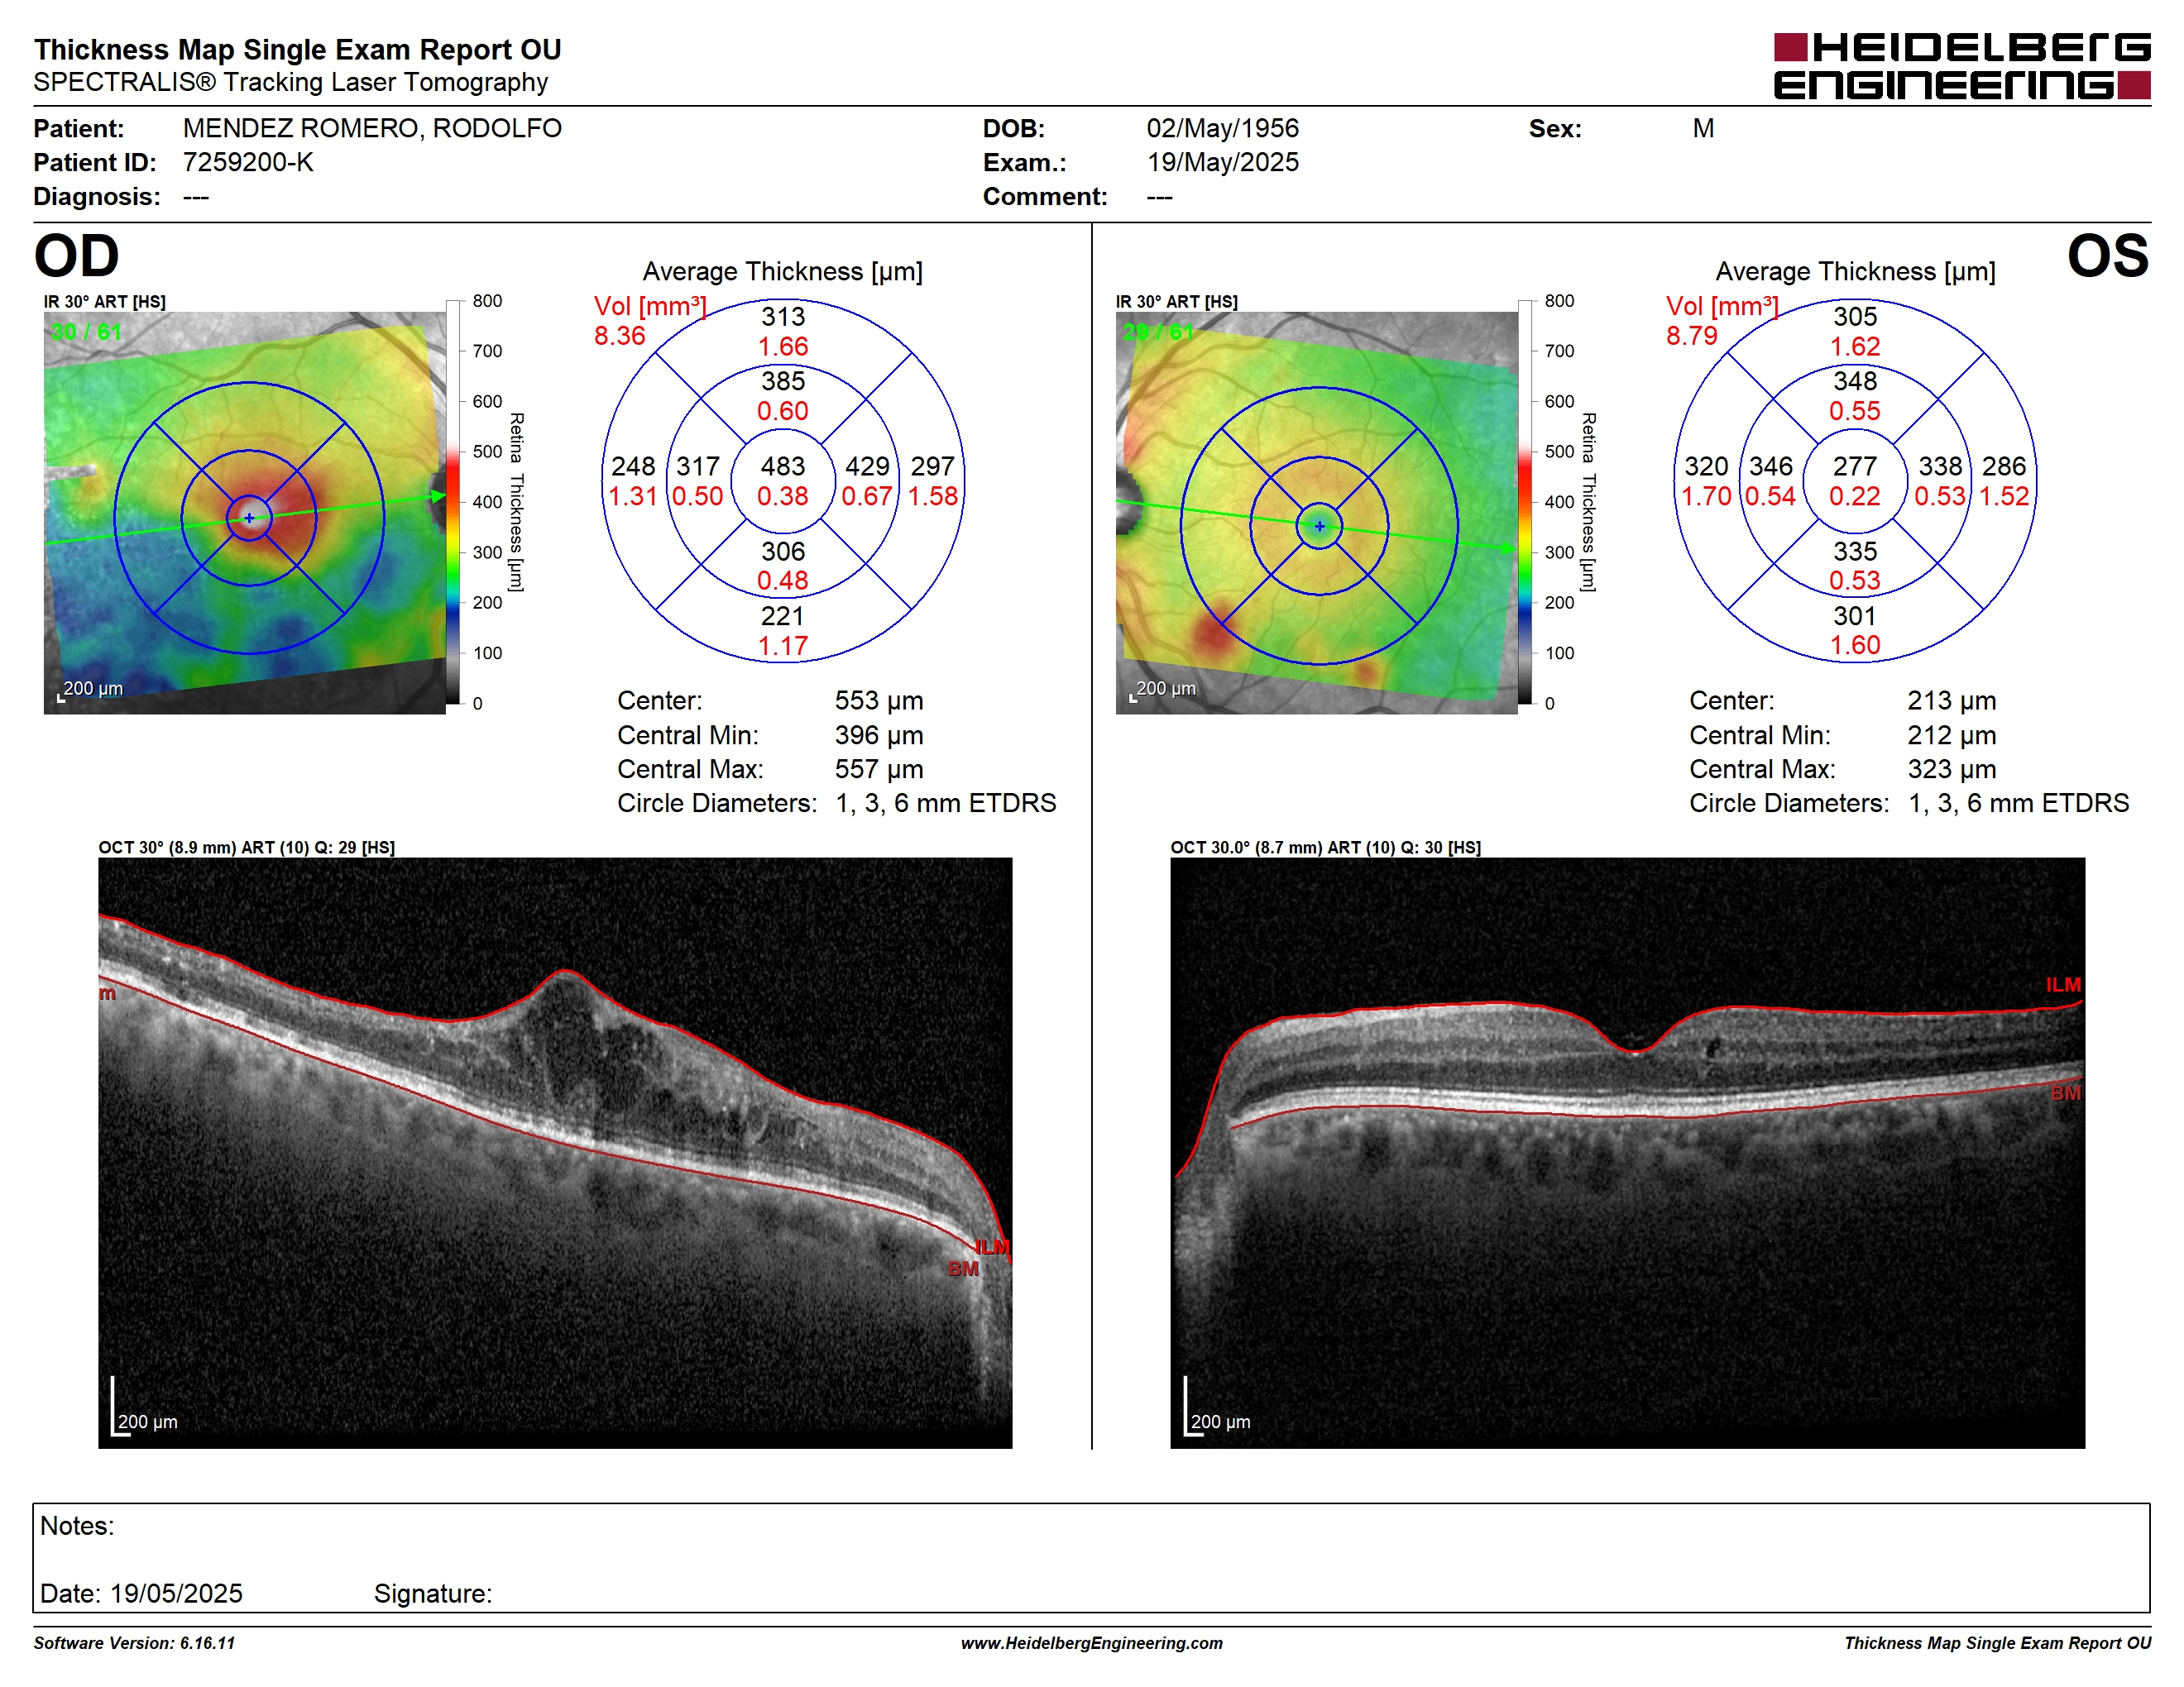
Task: Click the red 'ILM' label on OS B-scan
Action: coord(2062,986)
